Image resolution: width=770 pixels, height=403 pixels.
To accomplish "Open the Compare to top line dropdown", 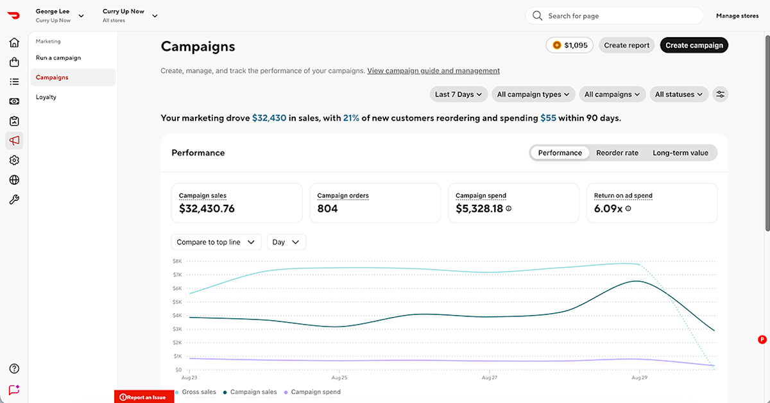I will [216, 242].
